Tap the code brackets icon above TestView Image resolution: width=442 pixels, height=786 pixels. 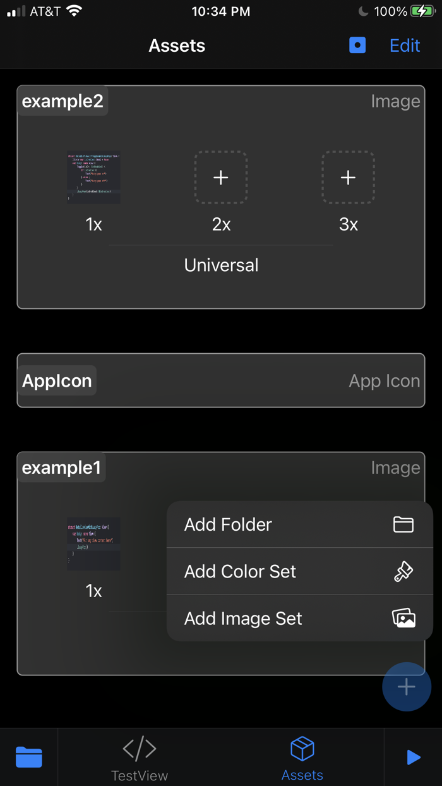[139, 749]
